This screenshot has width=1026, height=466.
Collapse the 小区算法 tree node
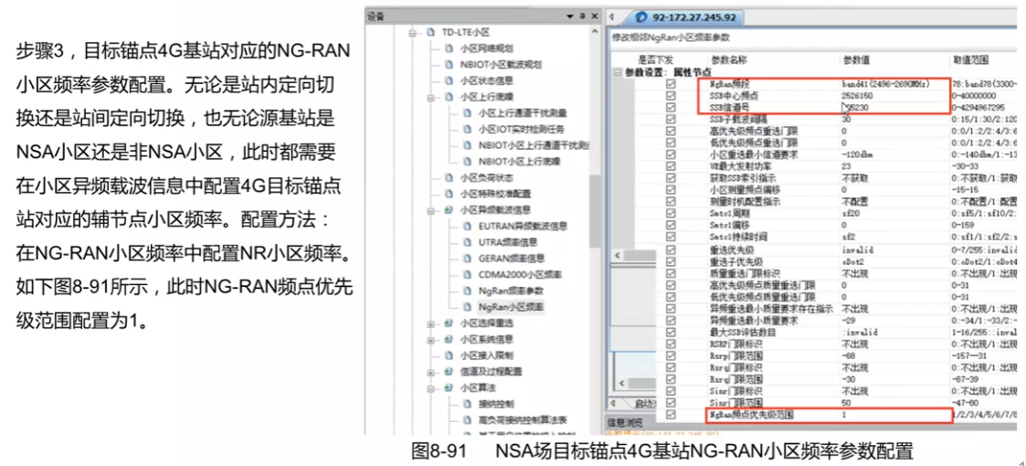(x=431, y=387)
